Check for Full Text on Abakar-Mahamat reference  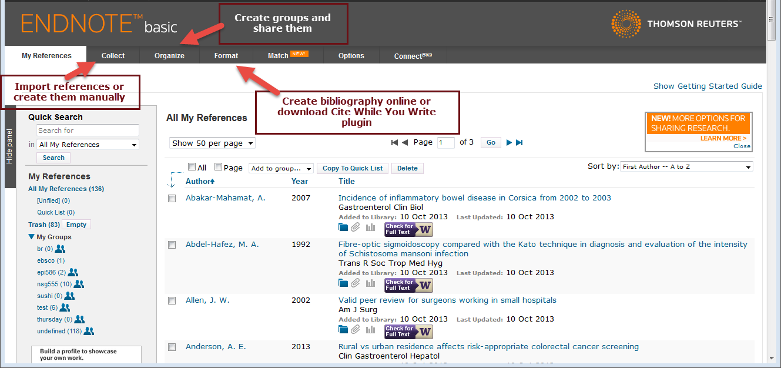click(408, 229)
